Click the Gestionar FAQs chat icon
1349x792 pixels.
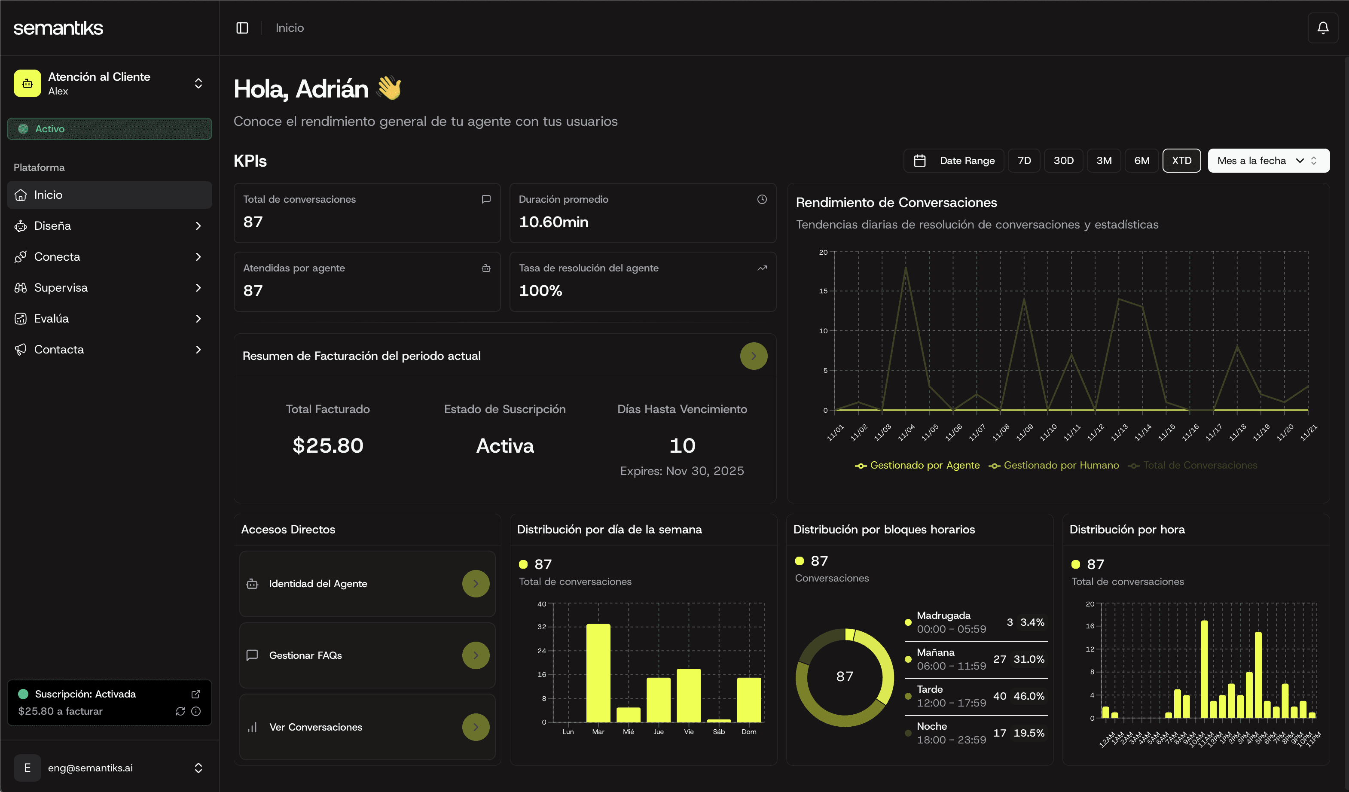252,655
